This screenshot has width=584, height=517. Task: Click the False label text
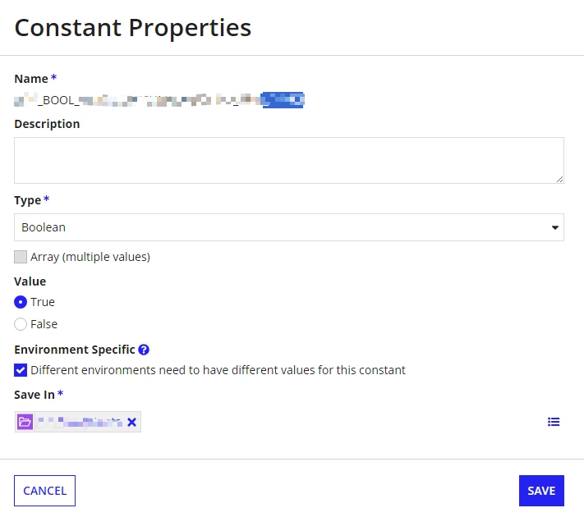coord(44,324)
